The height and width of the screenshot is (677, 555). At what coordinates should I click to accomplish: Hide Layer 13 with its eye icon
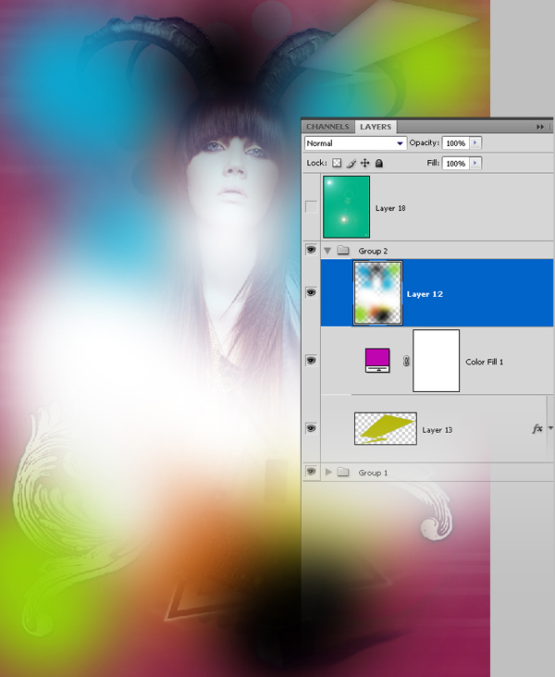(311, 428)
